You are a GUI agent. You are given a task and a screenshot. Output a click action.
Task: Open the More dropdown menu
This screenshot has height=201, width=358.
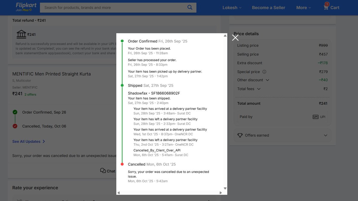(x=303, y=8)
